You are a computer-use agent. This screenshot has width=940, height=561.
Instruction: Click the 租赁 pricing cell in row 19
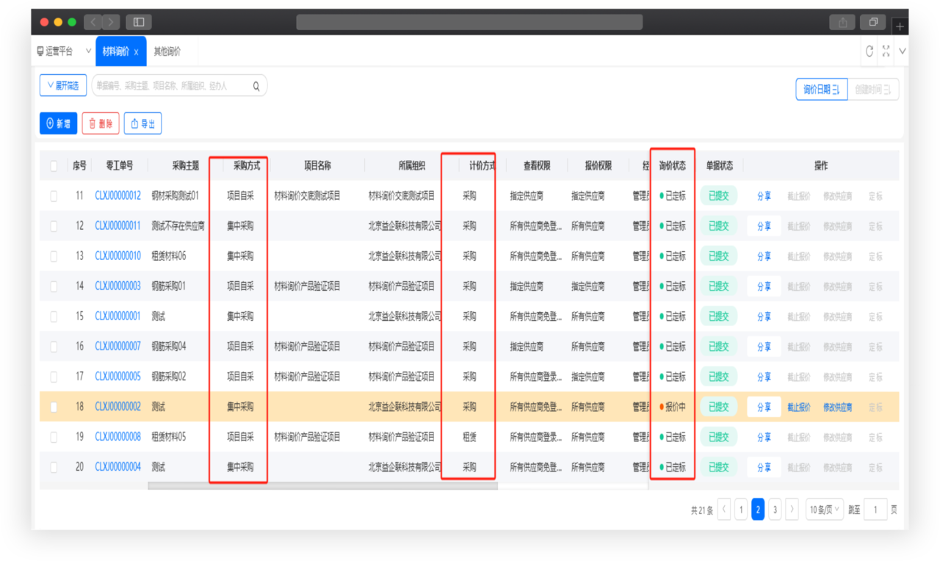point(469,437)
